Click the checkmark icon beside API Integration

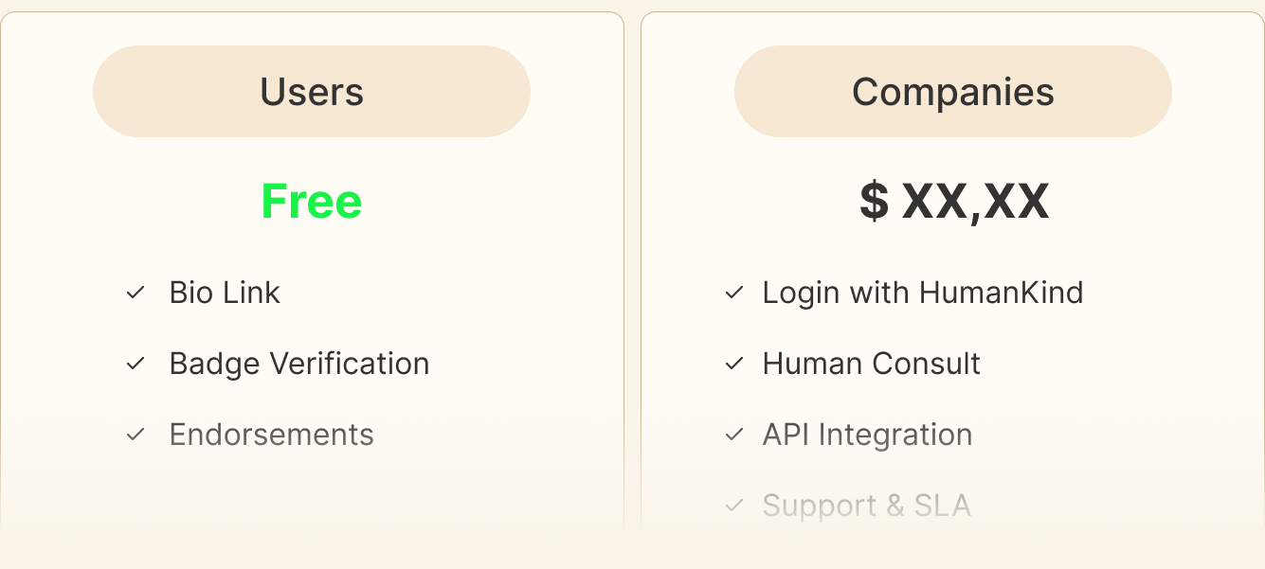pos(734,435)
